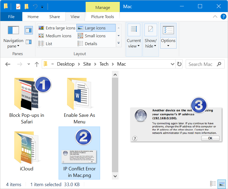
Task: Click the Properties checkmark icon in quick access toolbar
Action: point(18,7)
